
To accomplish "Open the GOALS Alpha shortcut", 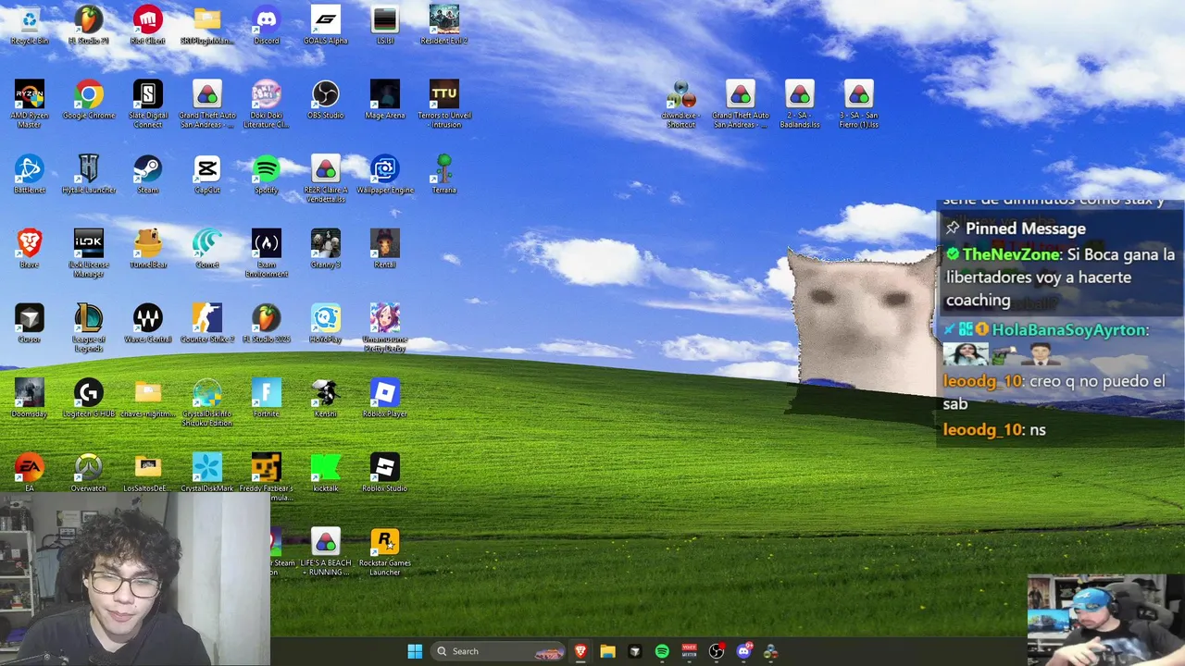I will pos(325,25).
